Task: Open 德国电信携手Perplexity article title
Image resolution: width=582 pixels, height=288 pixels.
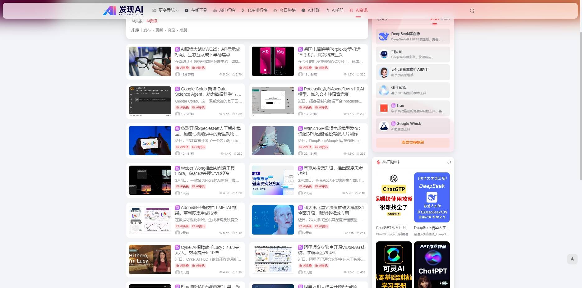Action: pyautogui.click(x=331, y=52)
